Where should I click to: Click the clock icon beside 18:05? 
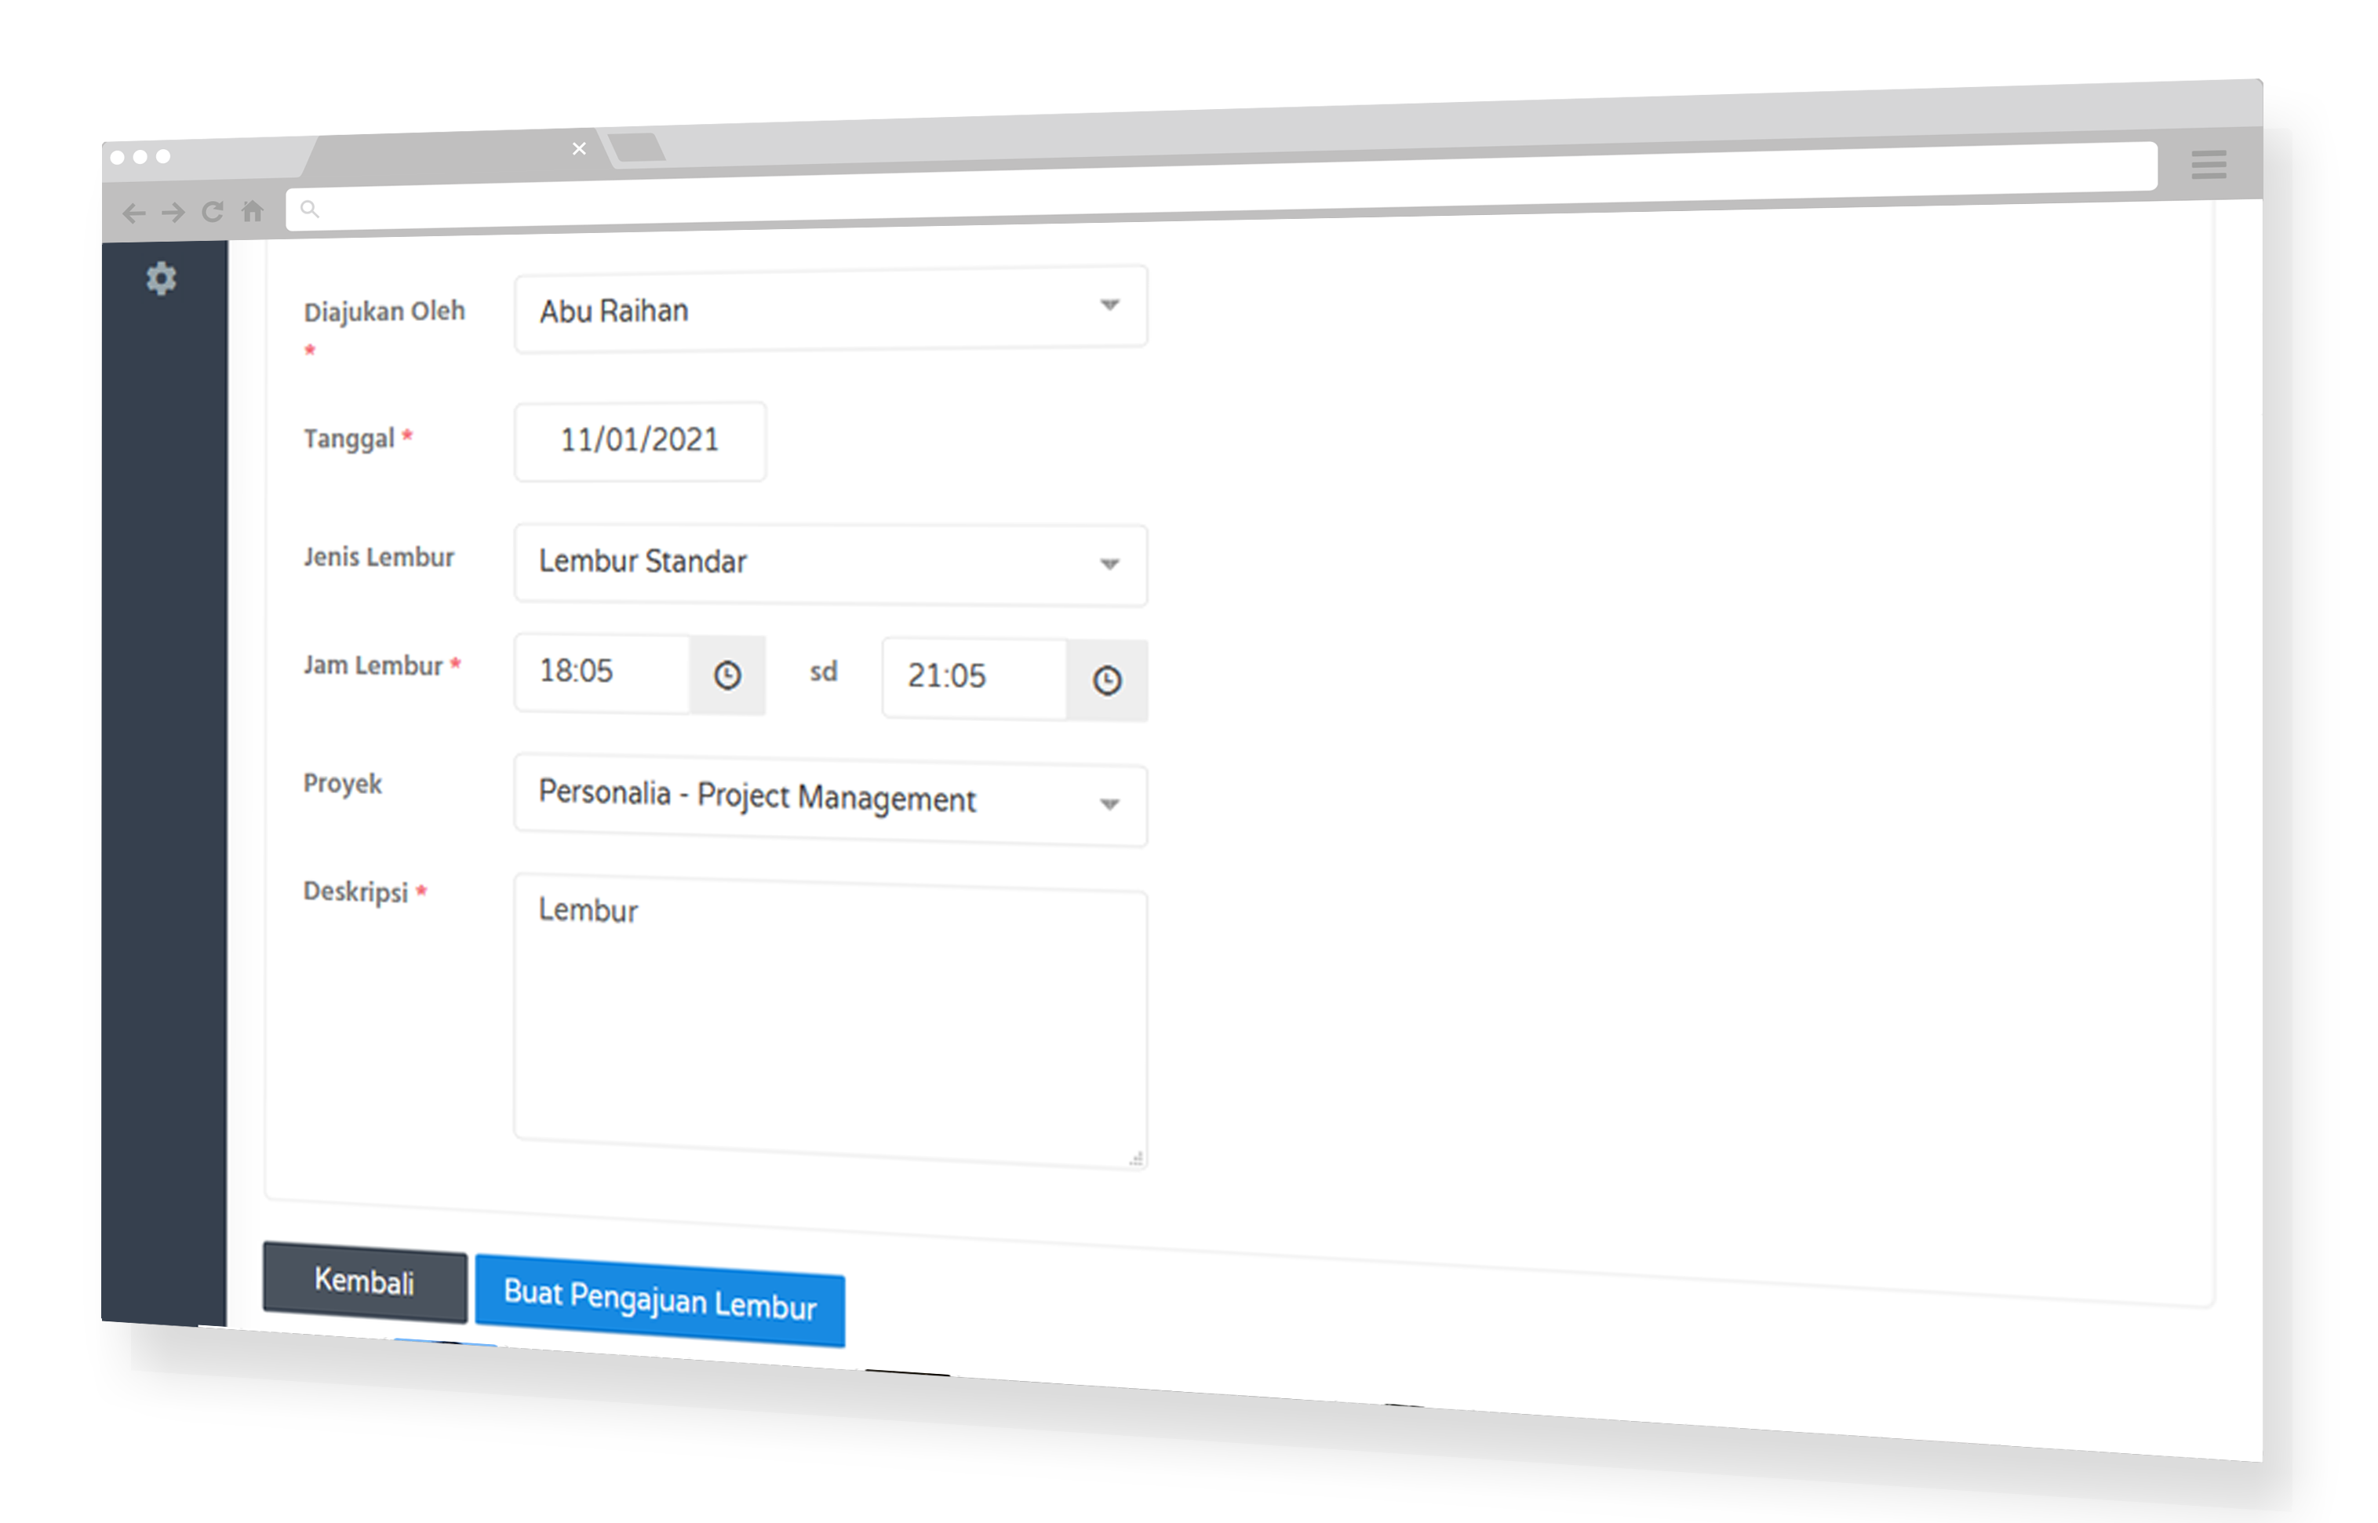[728, 676]
